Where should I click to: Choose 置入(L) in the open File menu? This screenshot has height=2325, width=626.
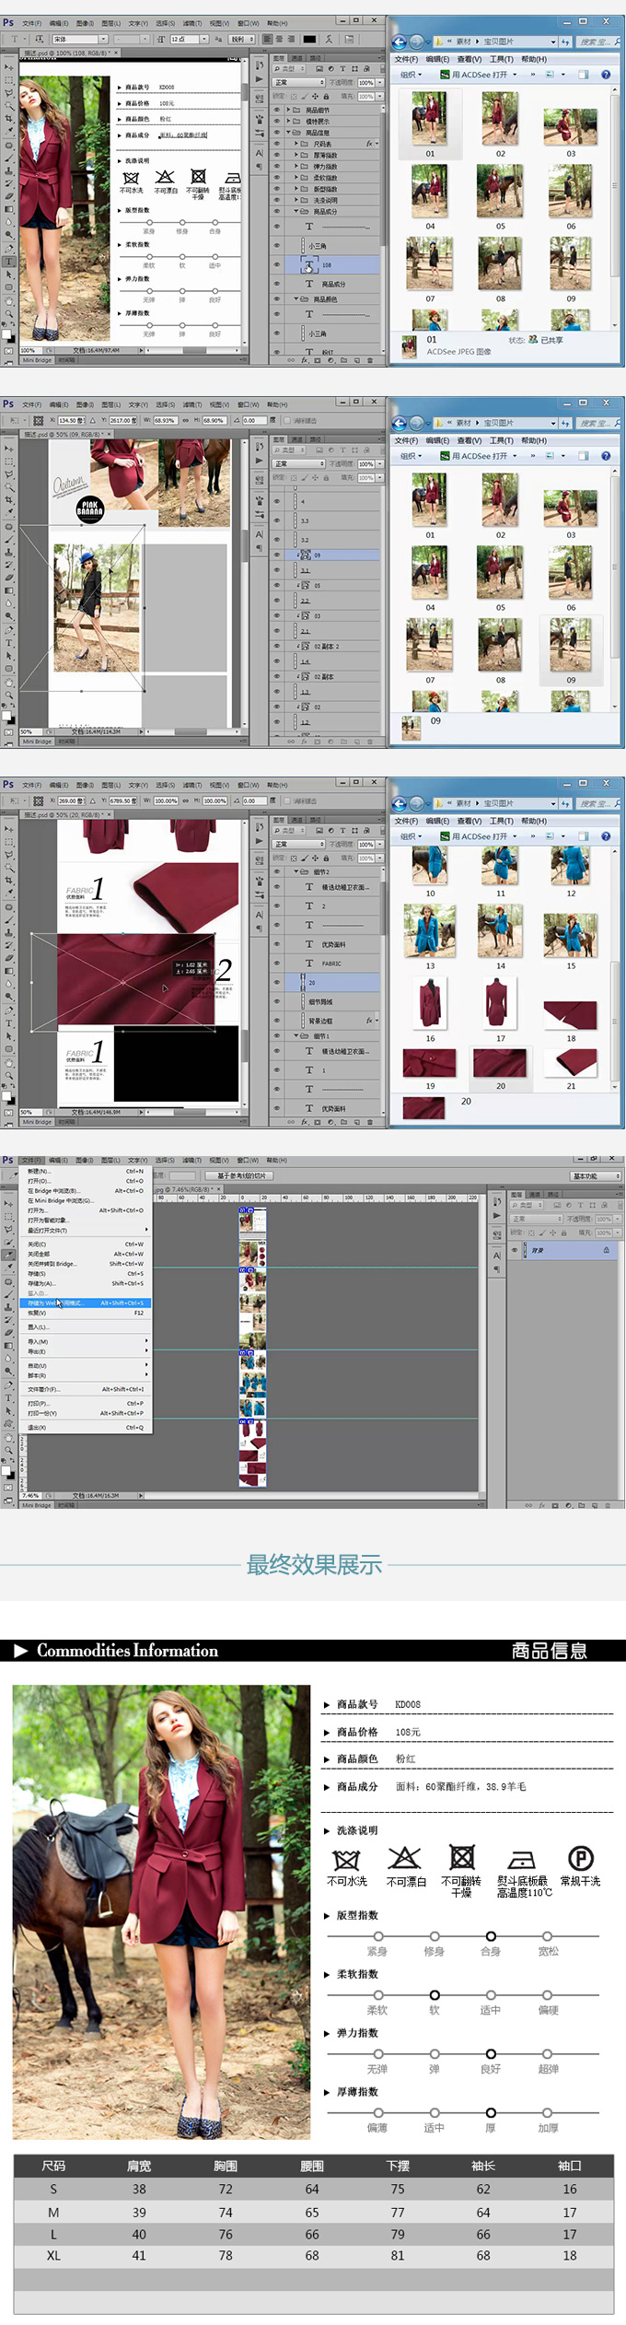point(86,1326)
